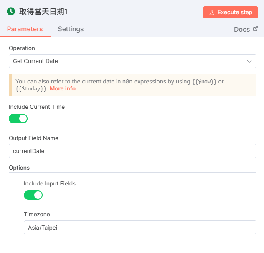
Task: Open the Docs link
Action: coord(242,30)
